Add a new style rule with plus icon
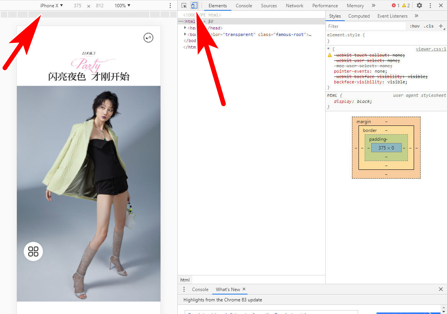This screenshot has height=314, width=447. pyautogui.click(x=441, y=26)
